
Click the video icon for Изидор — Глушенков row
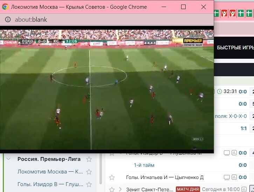(227, 153)
